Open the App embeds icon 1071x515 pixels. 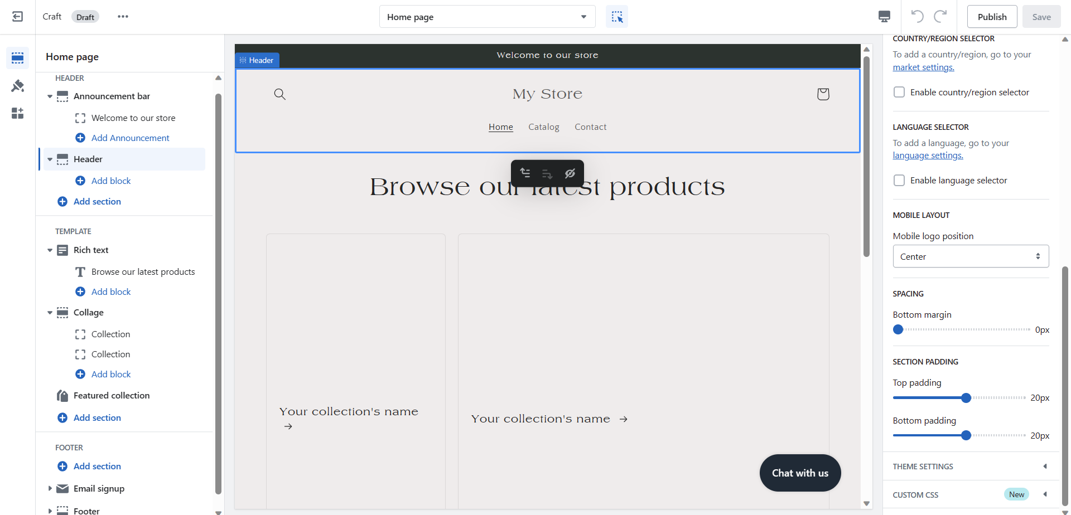pos(18,114)
